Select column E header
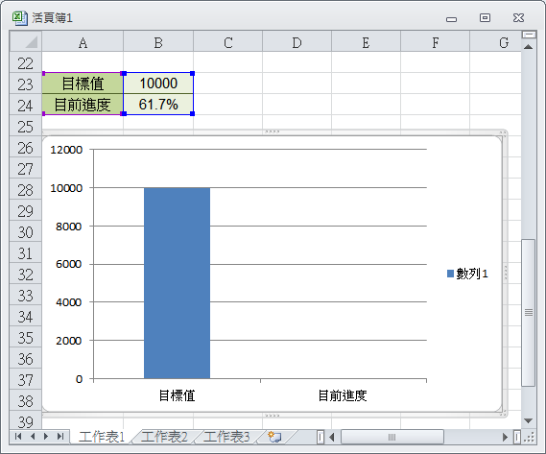The height and width of the screenshot is (454, 546). [366, 42]
